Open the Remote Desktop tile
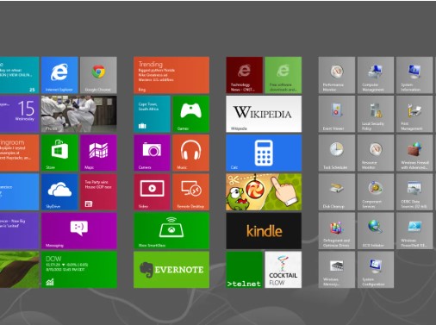 (191, 192)
